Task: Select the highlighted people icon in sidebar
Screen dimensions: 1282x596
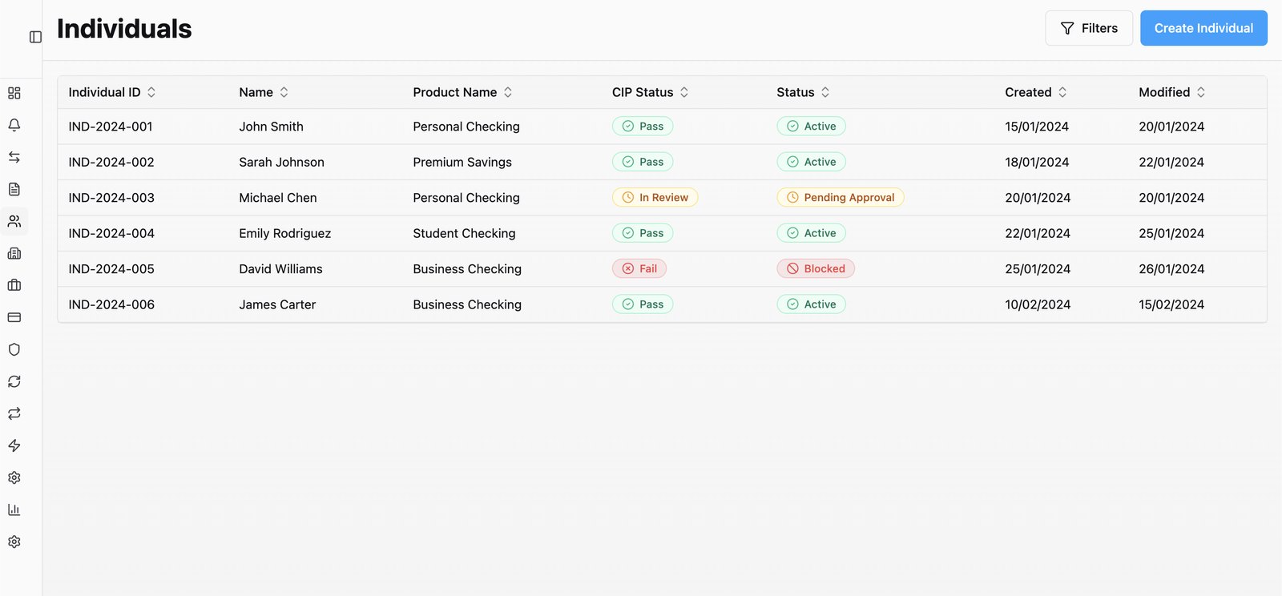Action: click(14, 221)
